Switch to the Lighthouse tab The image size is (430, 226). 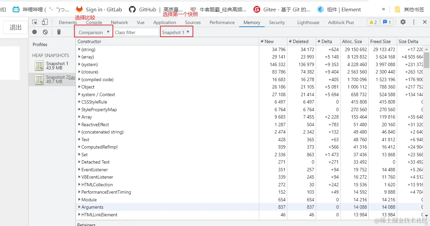point(308,22)
